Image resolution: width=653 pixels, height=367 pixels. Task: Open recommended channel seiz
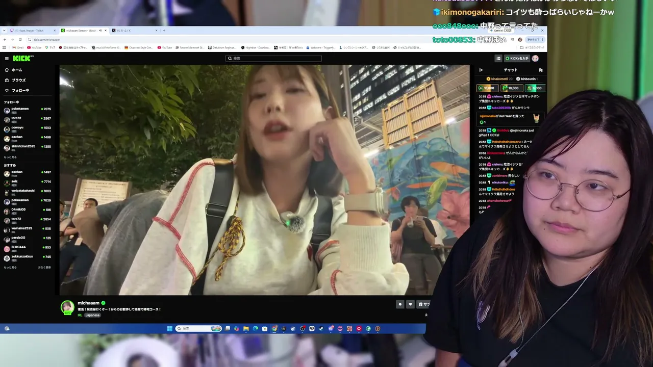click(x=28, y=182)
